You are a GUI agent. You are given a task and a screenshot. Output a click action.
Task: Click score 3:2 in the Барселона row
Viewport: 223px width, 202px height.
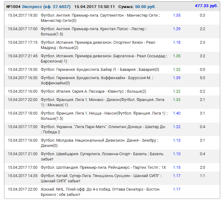pyautogui.click(x=202, y=56)
